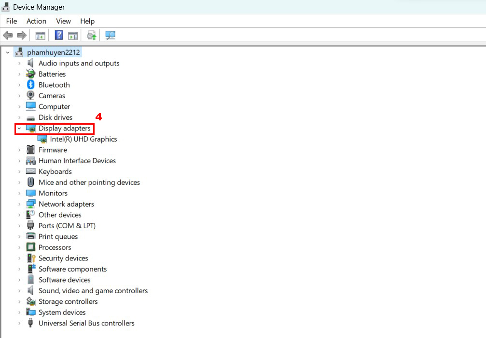Select Sound, video and game controllers

93,291
